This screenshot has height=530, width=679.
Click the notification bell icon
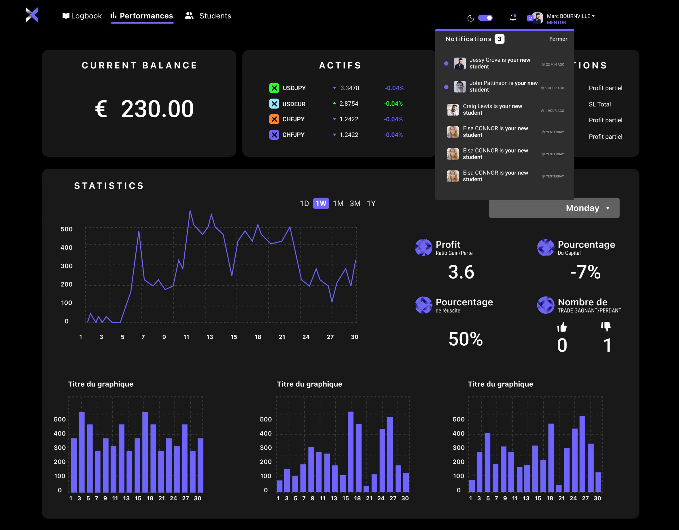click(513, 18)
